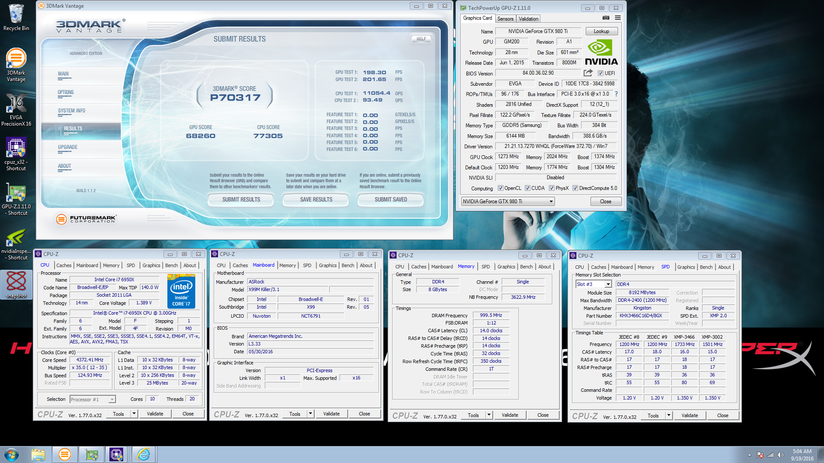The height and width of the screenshot is (463, 824).
Task: Open About in 3DMark sidebar
Action: coord(64,166)
